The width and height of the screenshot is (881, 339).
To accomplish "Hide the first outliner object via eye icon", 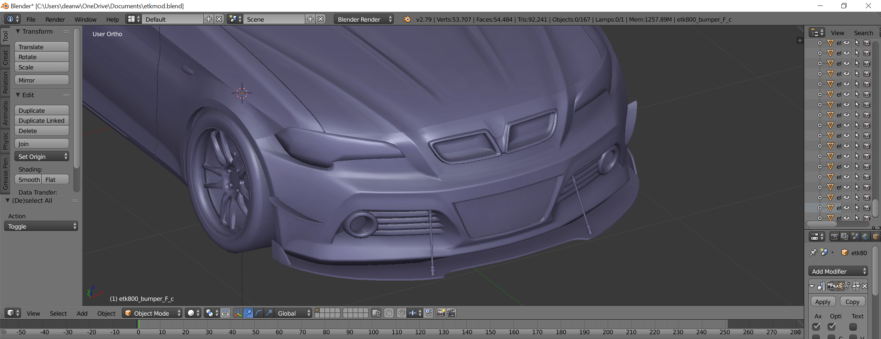I will click(847, 43).
